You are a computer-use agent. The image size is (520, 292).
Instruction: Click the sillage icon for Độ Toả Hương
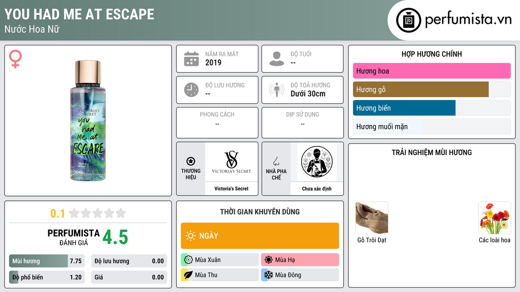(277, 90)
